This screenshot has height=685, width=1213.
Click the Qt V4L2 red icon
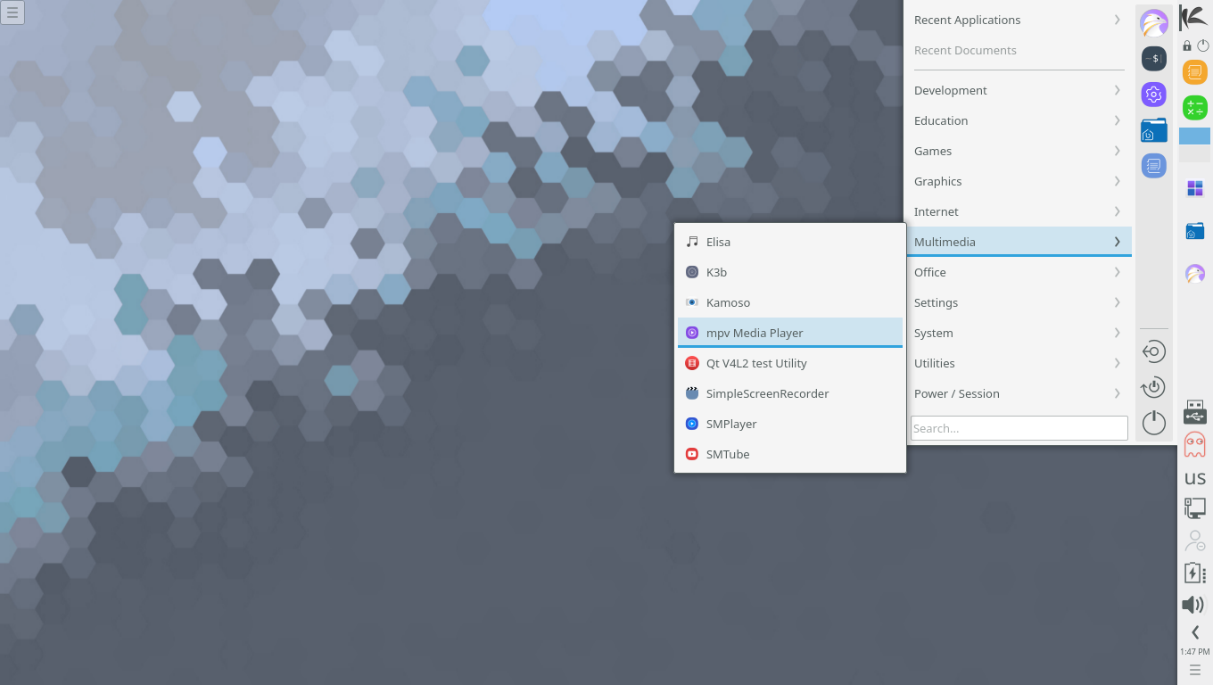click(692, 363)
